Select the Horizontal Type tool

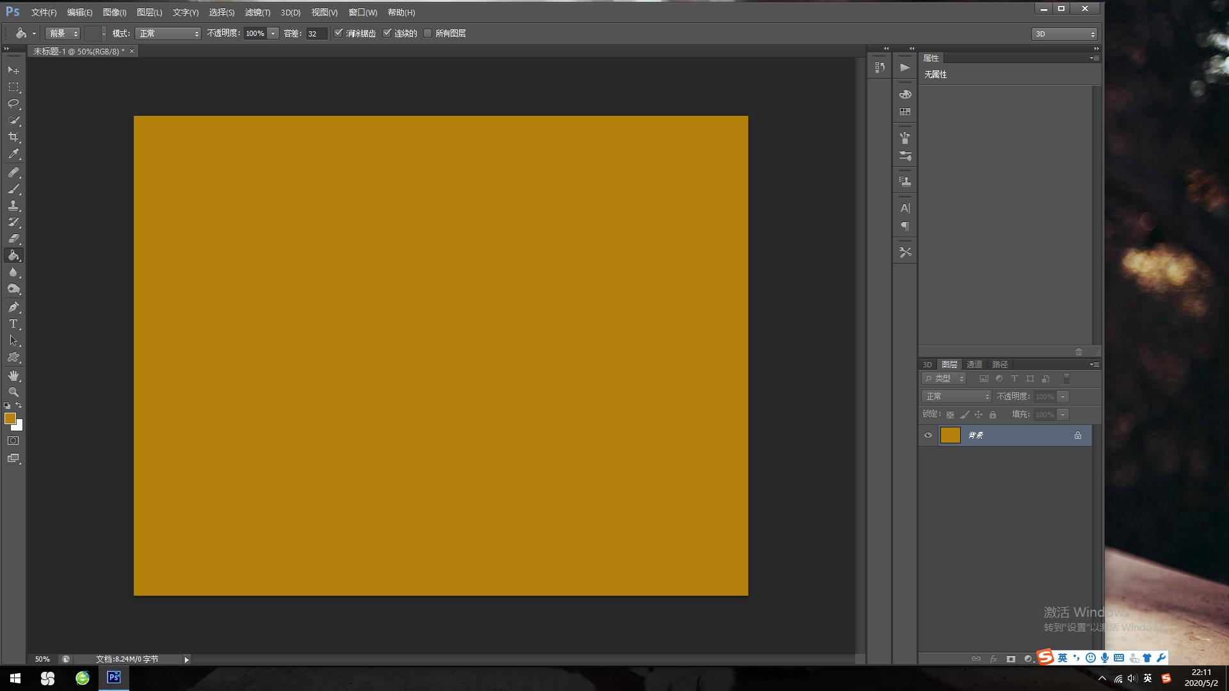[13, 324]
